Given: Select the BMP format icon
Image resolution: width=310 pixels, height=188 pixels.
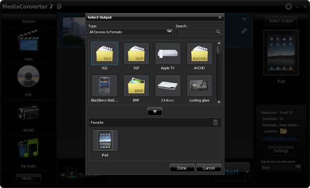Looking at the screenshot, I should (x=136, y=86).
